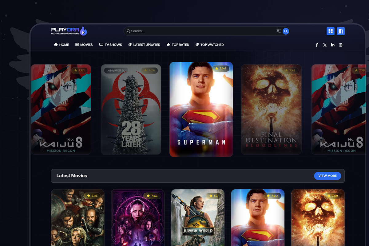Click the 1080p WEB-DL quality badge
The width and height of the screenshot is (369, 246).
(116, 70)
